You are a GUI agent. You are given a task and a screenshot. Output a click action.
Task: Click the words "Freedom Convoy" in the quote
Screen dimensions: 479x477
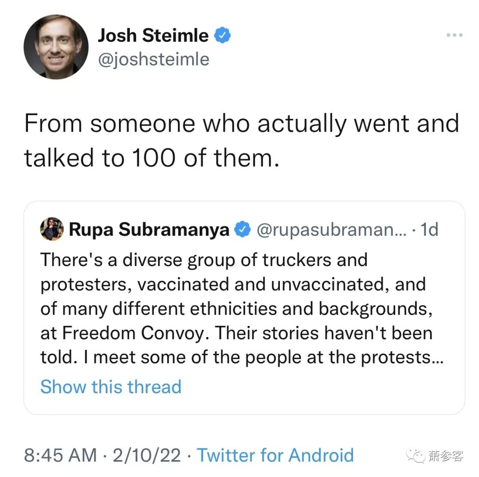click(x=116, y=333)
